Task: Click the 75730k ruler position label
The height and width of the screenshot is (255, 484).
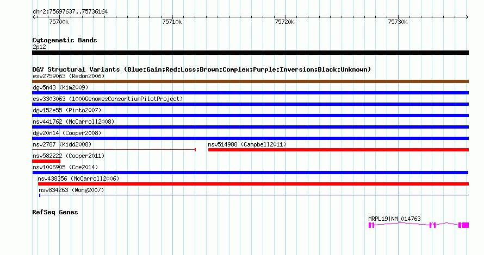Action: pos(398,22)
